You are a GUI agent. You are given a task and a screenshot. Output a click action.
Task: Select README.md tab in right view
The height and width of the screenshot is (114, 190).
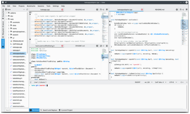pos(160,9)
